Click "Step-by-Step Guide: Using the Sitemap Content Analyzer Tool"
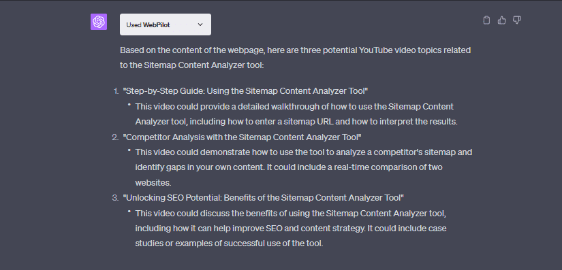This screenshot has height=270, width=562. click(245, 91)
